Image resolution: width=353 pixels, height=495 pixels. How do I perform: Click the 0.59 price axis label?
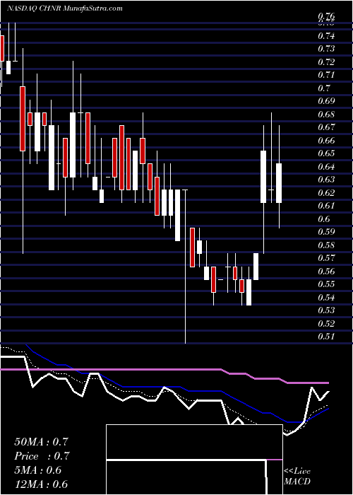(x=326, y=233)
